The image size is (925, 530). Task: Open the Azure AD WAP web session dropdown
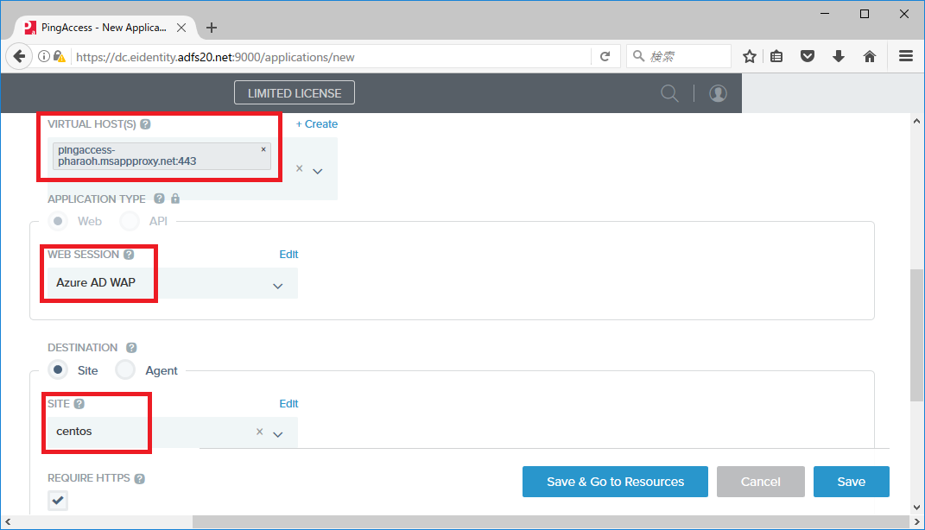tap(276, 283)
